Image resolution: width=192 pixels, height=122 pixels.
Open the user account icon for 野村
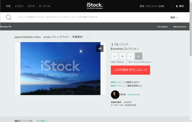pos(177,6)
